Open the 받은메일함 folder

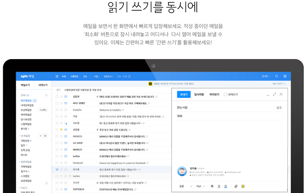26,101
